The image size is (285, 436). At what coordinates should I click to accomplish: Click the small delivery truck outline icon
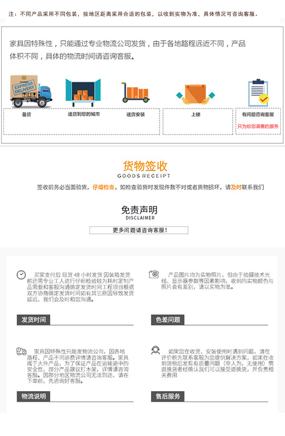tap(21, 351)
